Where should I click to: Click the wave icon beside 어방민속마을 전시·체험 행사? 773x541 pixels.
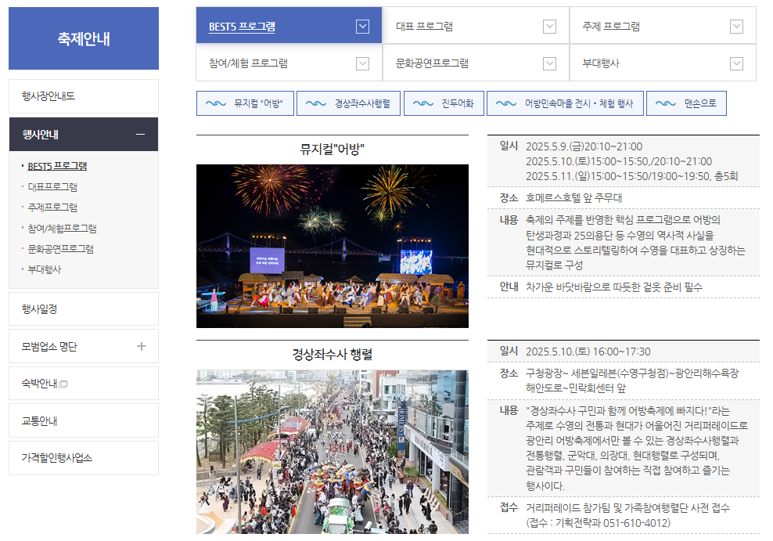click(x=505, y=103)
